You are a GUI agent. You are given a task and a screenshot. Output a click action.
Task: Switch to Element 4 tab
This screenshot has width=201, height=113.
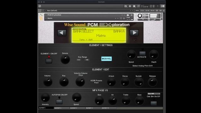click(x=93, y=108)
